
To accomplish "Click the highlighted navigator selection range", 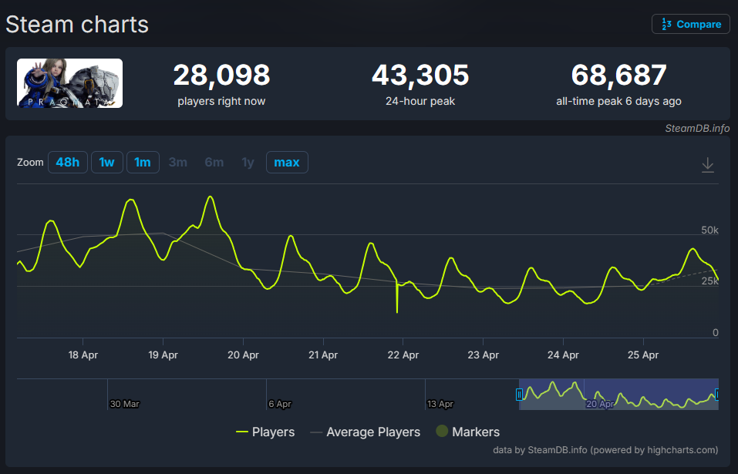I will tap(618, 394).
